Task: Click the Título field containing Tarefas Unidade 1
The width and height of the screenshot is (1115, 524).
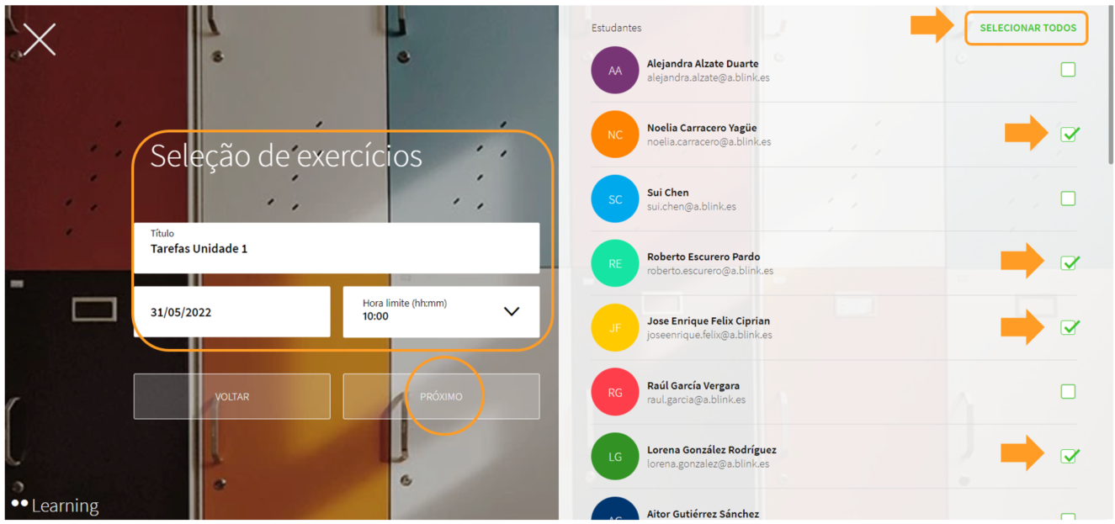Action: (336, 248)
